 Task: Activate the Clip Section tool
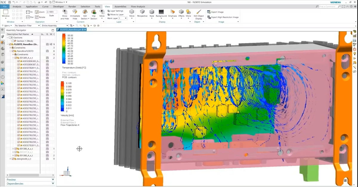pyautogui.click(x=94, y=14)
